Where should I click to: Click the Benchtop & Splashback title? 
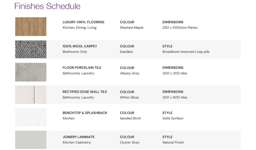[x=85, y=113]
